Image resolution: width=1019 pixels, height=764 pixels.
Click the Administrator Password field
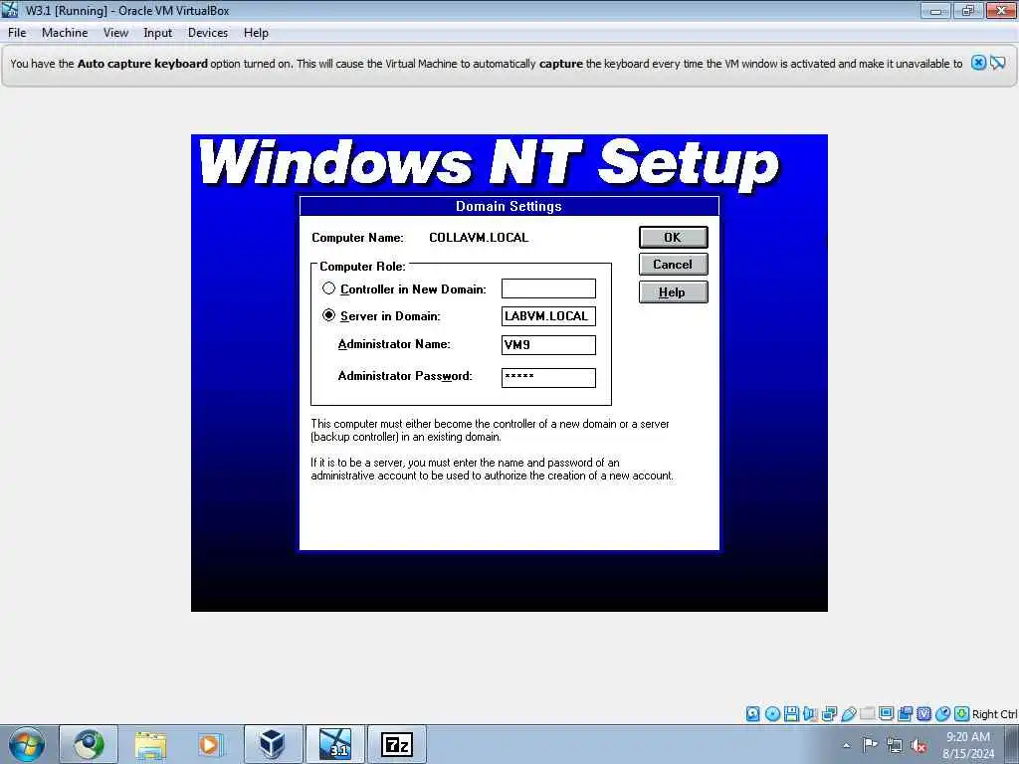click(548, 377)
